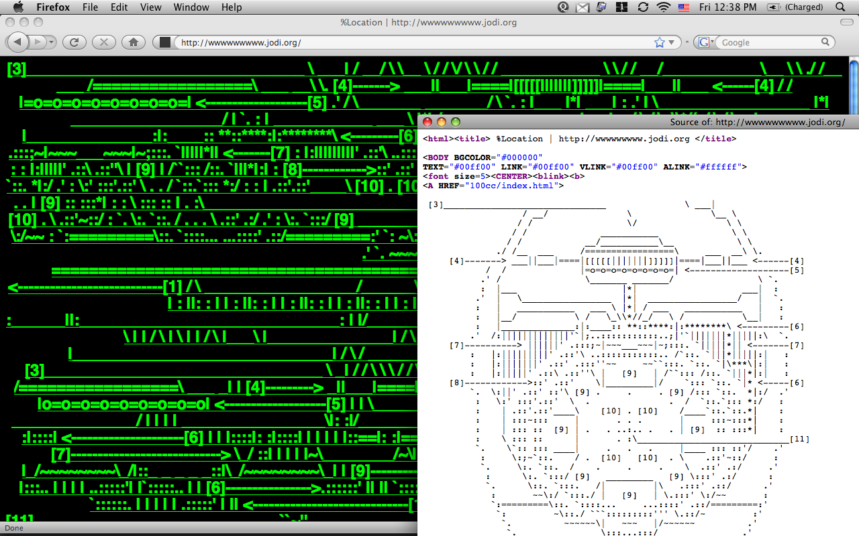Screen dimensions: 859x536
Task: Click the browser Back button
Action: pyautogui.click(x=17, y=42)
